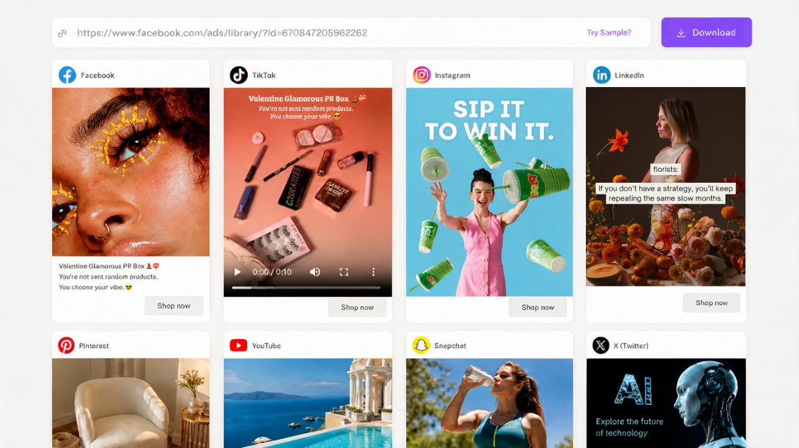Click the TikTok video progress bar
The image size is (799, 448).
(x=306, y=288)
